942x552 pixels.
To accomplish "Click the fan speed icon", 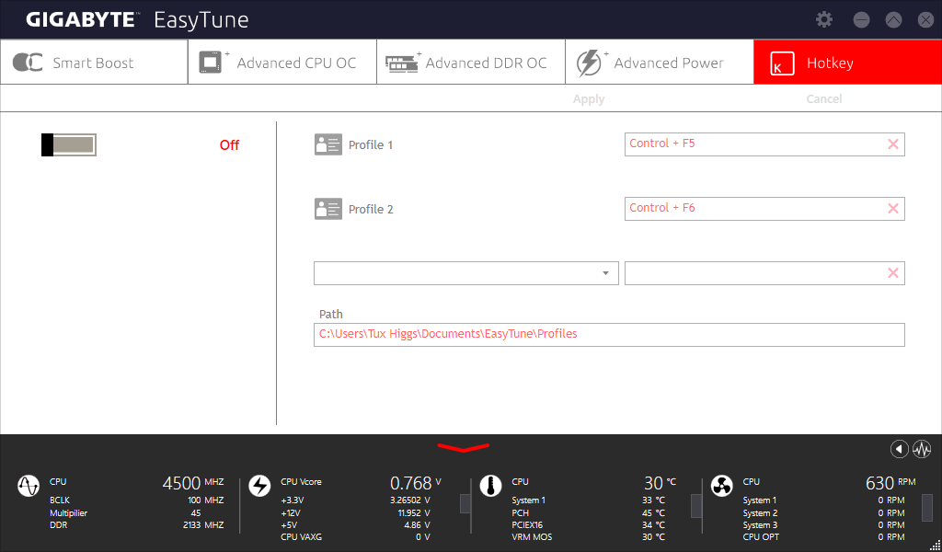I will 721,486.
